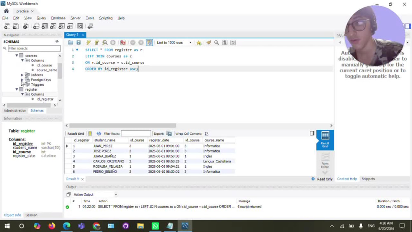Toggle invisible characters display
Image resolution: width=412 pixels, height=232 pixels.
tap(225, 42)
